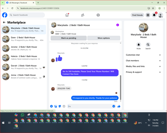Click the browser back arrow

pyautogui.click(x=3, y=8)
